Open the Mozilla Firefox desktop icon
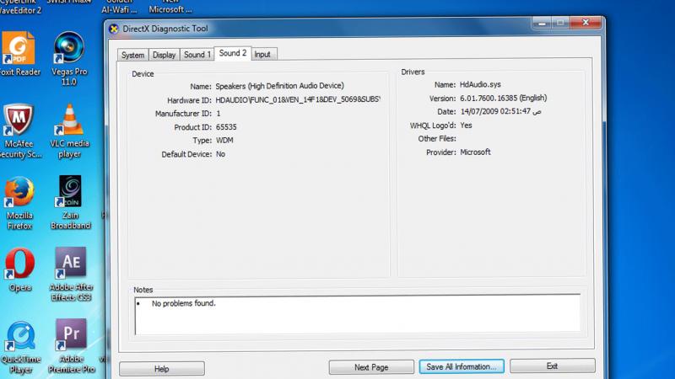Screen dimensions: 675x379 [x=19, y=202]
